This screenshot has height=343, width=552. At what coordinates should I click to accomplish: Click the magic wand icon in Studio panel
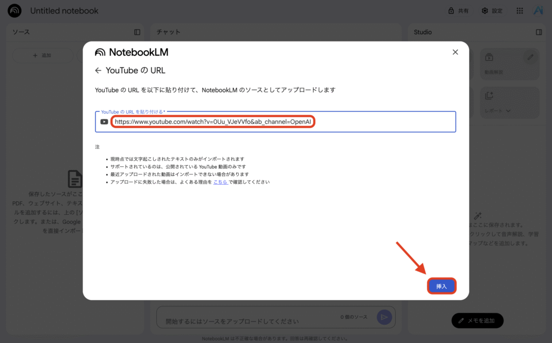[x=478, y=215]
